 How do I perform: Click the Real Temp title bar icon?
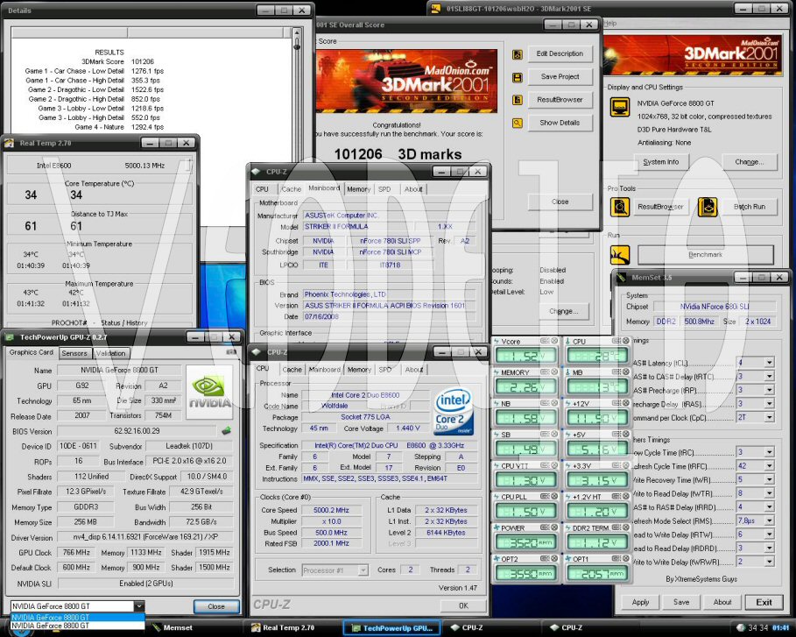10,143
